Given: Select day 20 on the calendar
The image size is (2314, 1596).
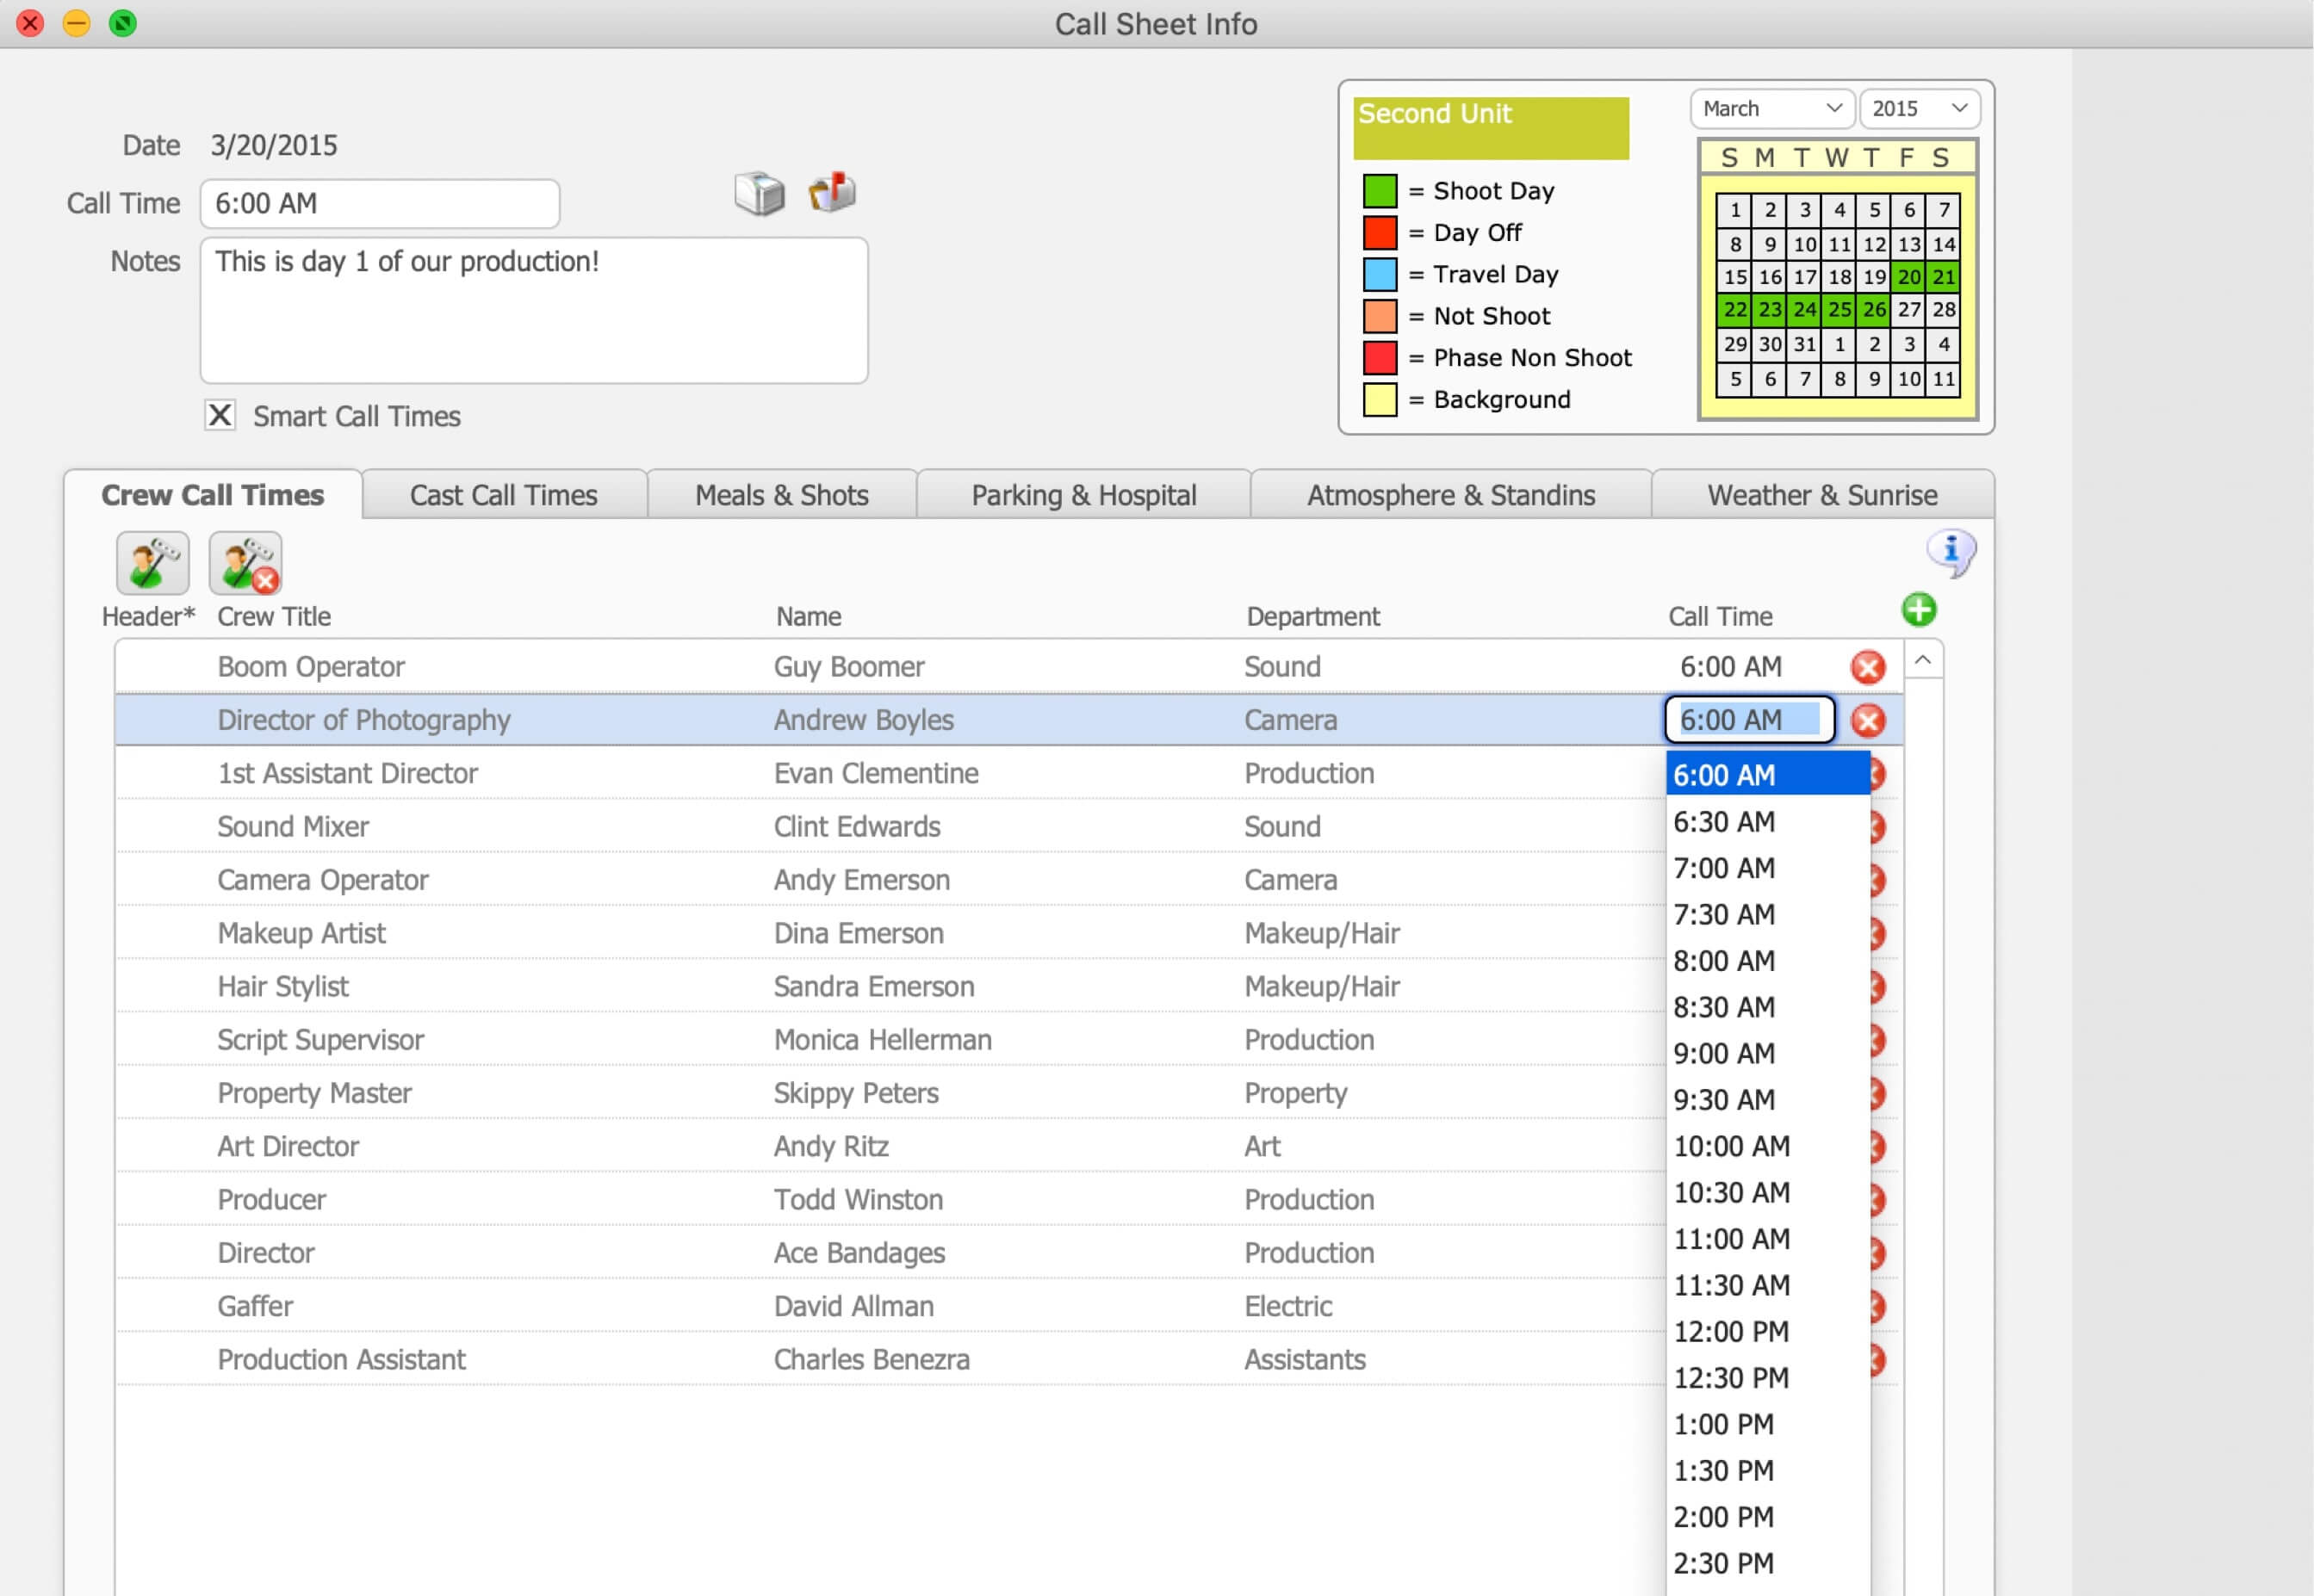Looking at the screenshot, I should pos(1909,277).
